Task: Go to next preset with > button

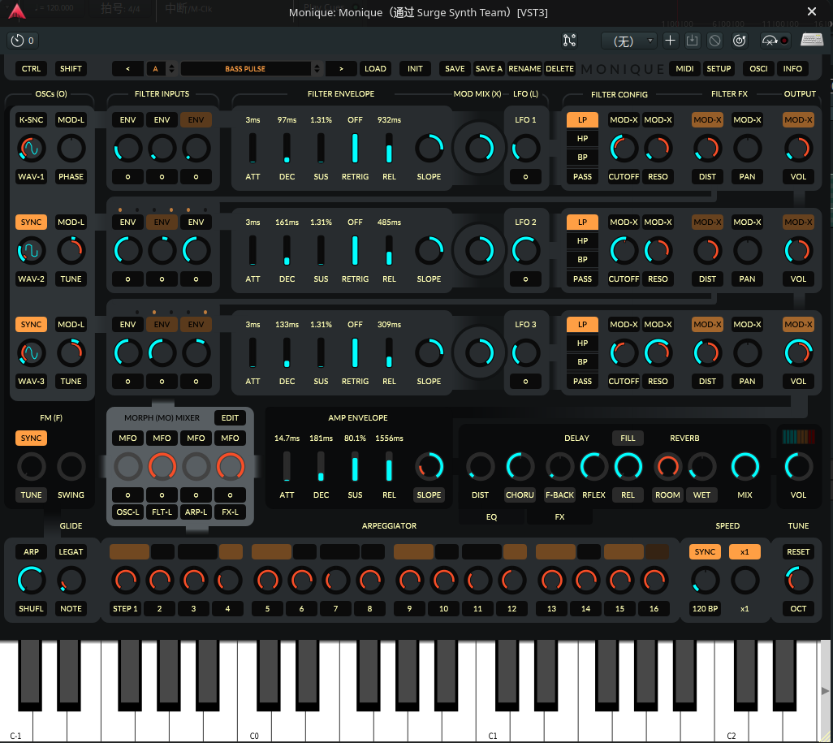Action: pos(341,68)
